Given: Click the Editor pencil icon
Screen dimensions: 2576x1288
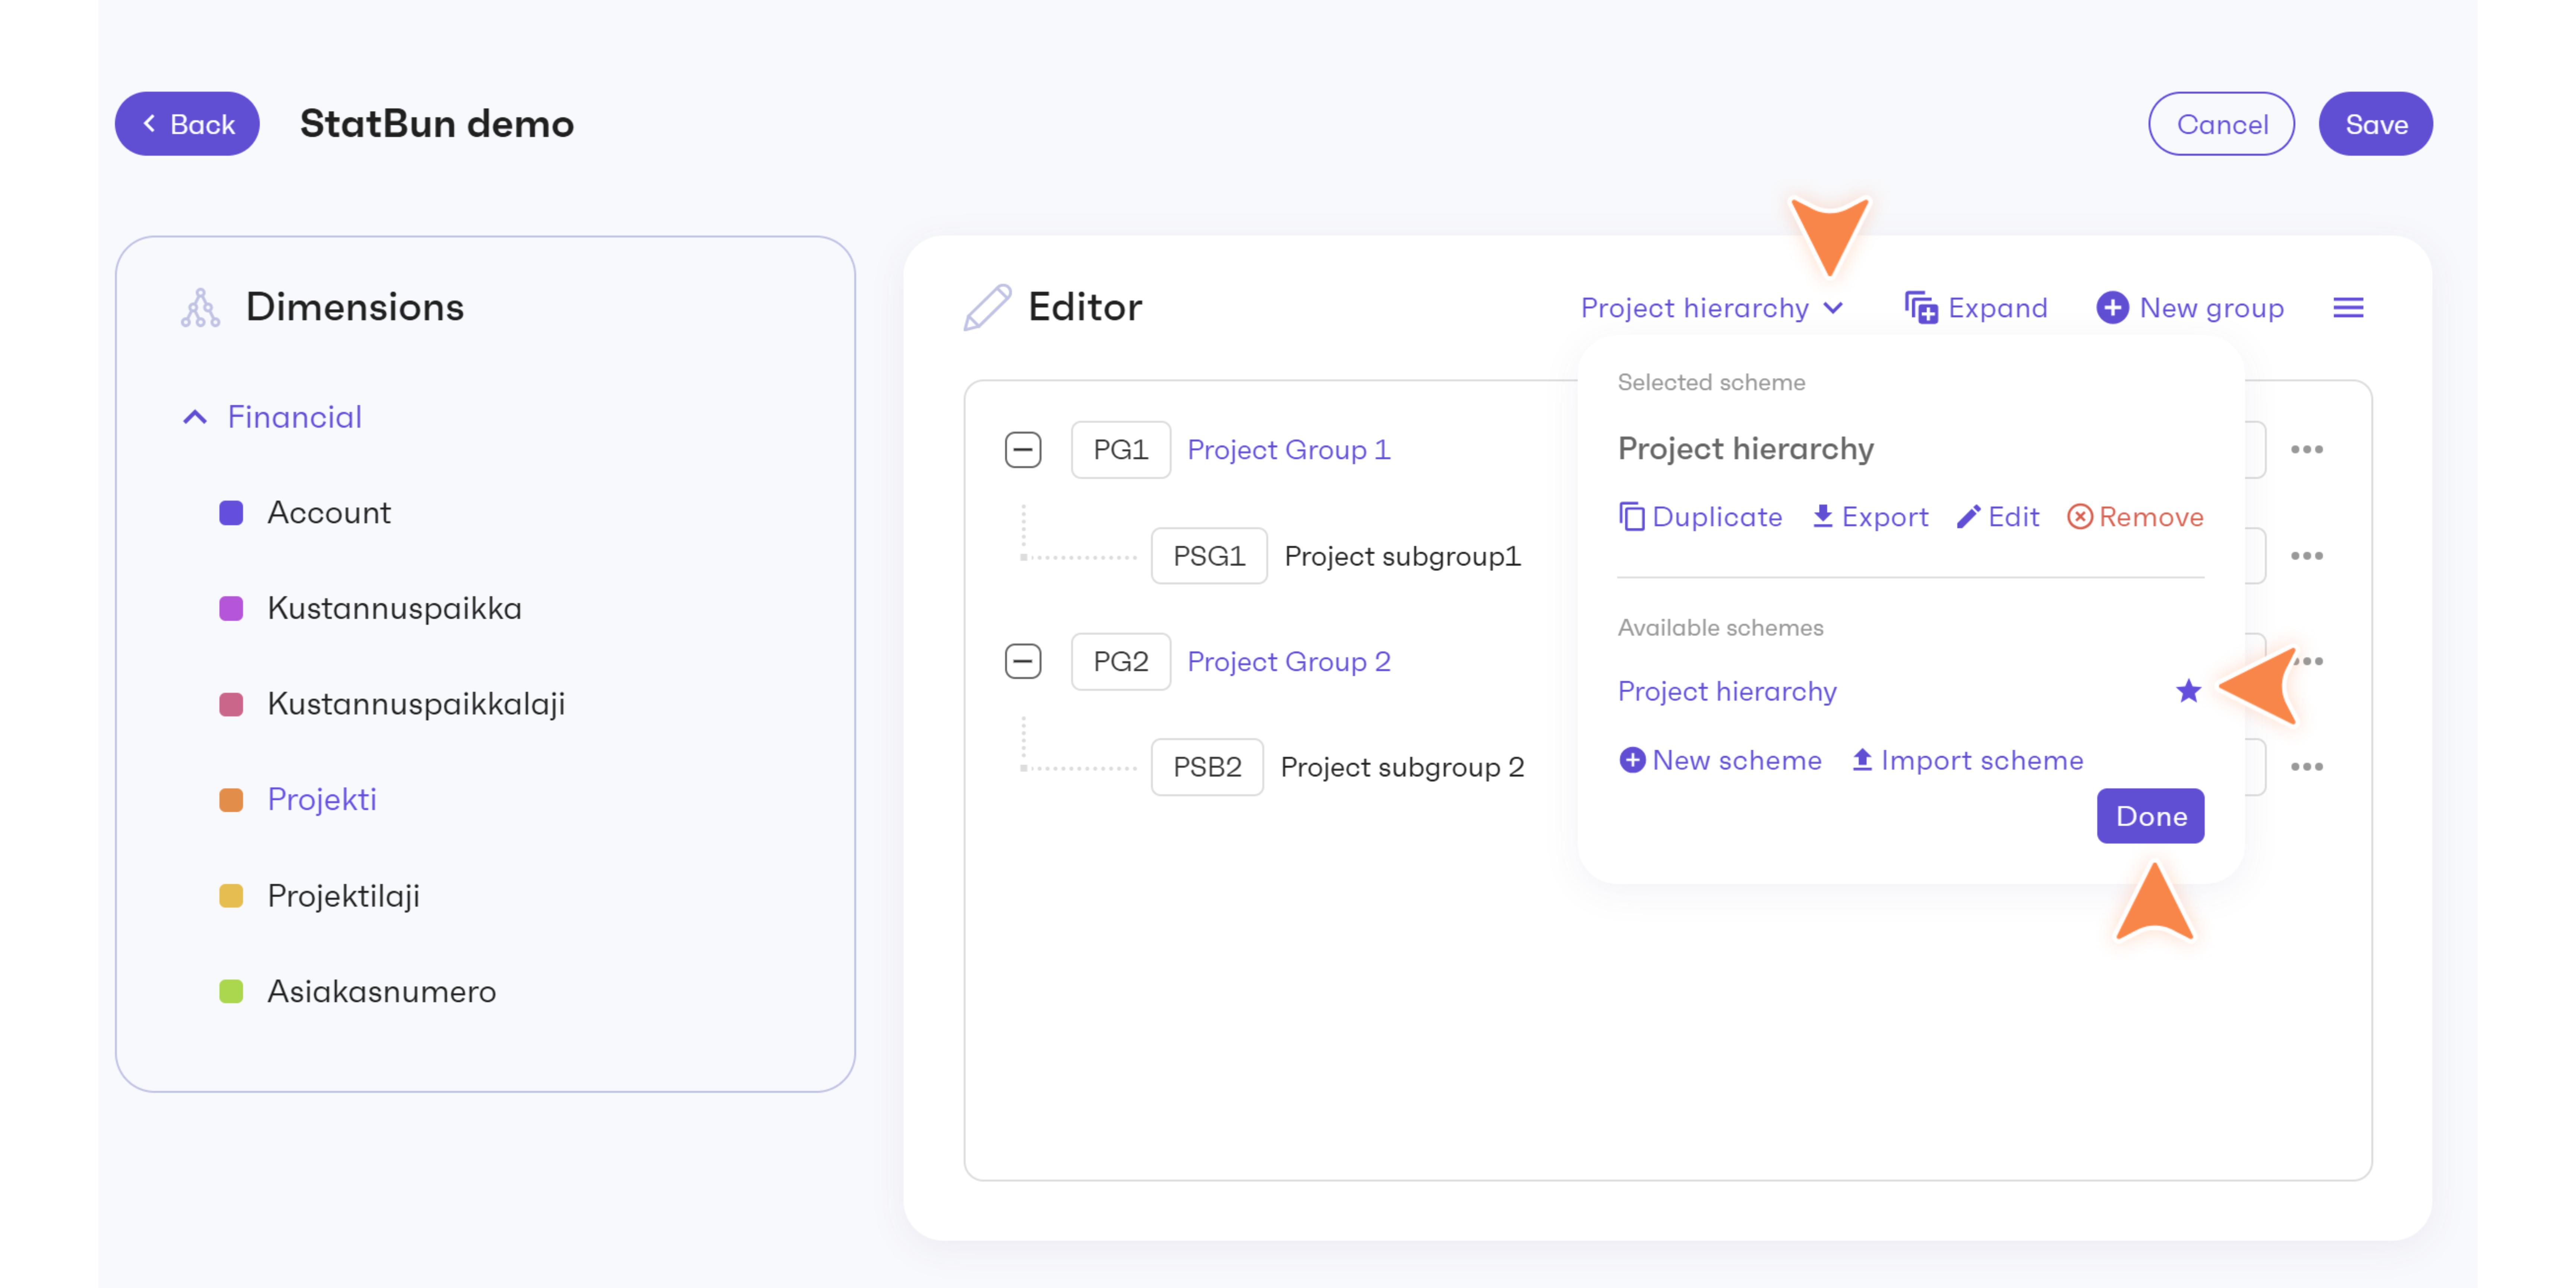Looking at the screenshot, I should coord(986,307).
